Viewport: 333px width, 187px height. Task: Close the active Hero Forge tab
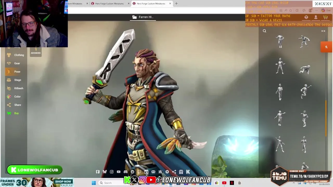point(170,4)
